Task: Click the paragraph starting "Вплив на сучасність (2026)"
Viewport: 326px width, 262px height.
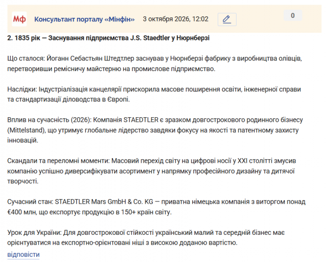Action: (x=155, y=130)
